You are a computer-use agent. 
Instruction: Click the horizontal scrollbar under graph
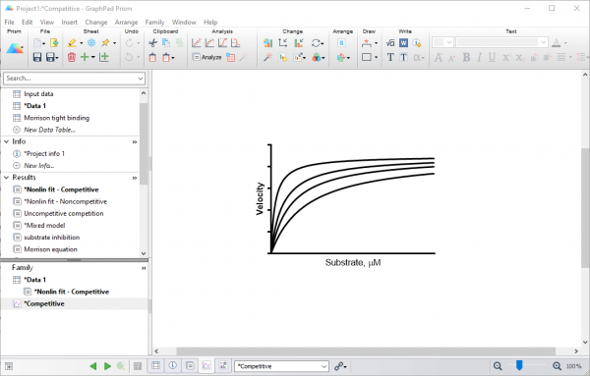[366, 351]
